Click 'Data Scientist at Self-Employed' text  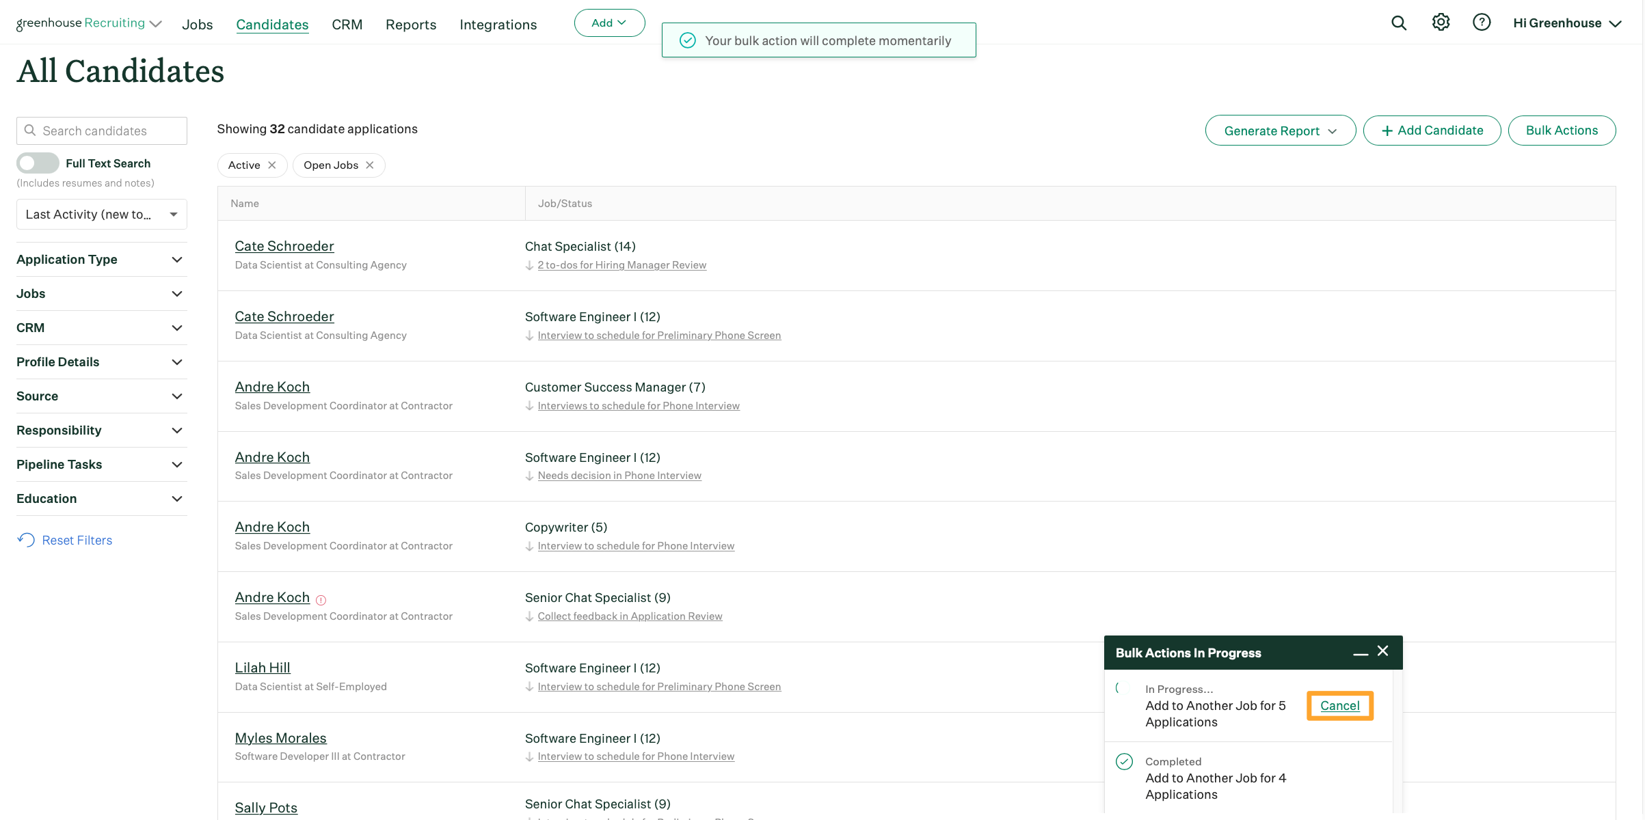[311, 687]
